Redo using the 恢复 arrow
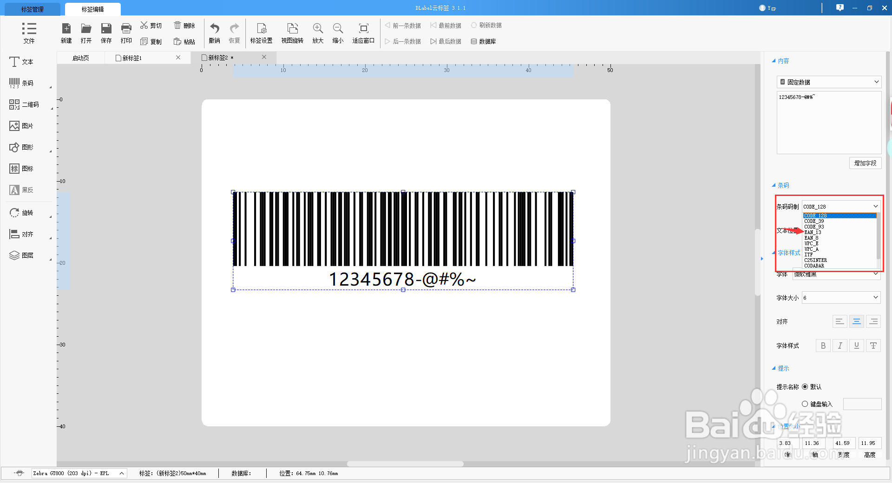The width and height of the screenshot is (892, 483). 235,33
